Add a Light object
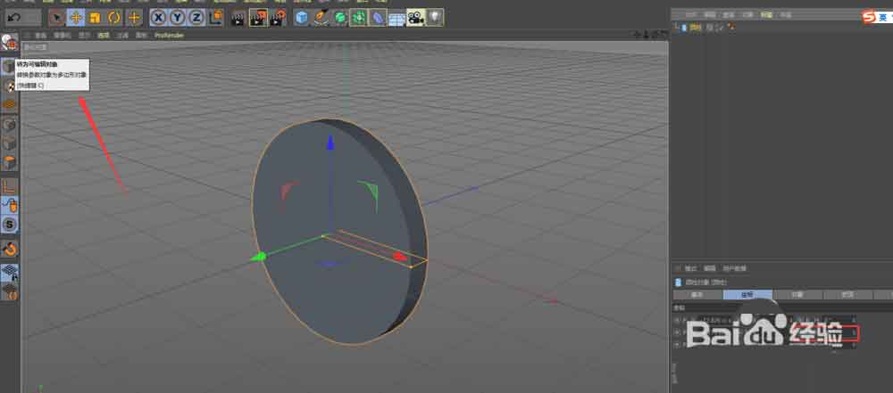Image resolution: width=893 pixels, height=393 pixels. click(x=435, y=18)
